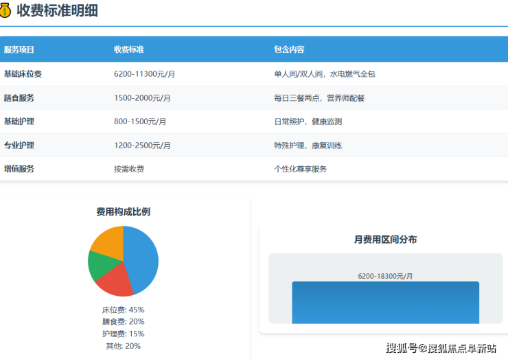Image resolution: width=508 pixels, height=359 pixels.
Task: Click the 6200-11300元/月 price cell
Action: 142,74
